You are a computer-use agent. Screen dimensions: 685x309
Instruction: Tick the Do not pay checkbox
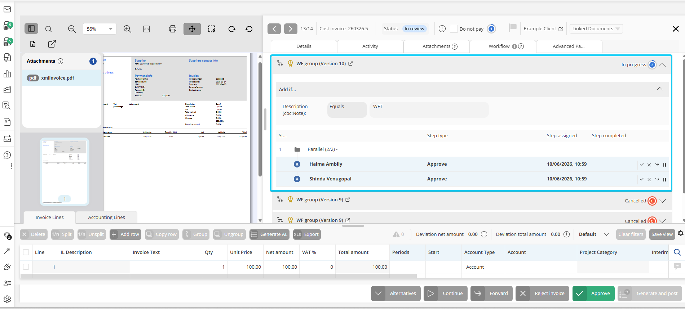click(454, 29)
